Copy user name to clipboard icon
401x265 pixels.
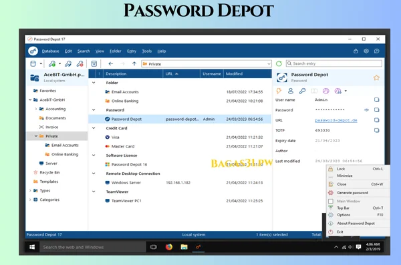click(376, 99)
